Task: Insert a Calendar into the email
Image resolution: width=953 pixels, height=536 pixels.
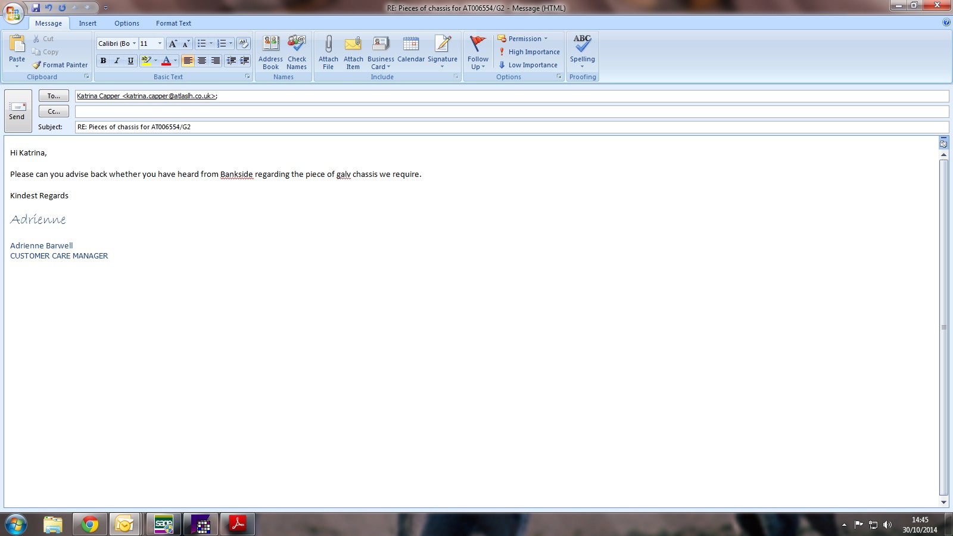Action: tap(411, 49)
